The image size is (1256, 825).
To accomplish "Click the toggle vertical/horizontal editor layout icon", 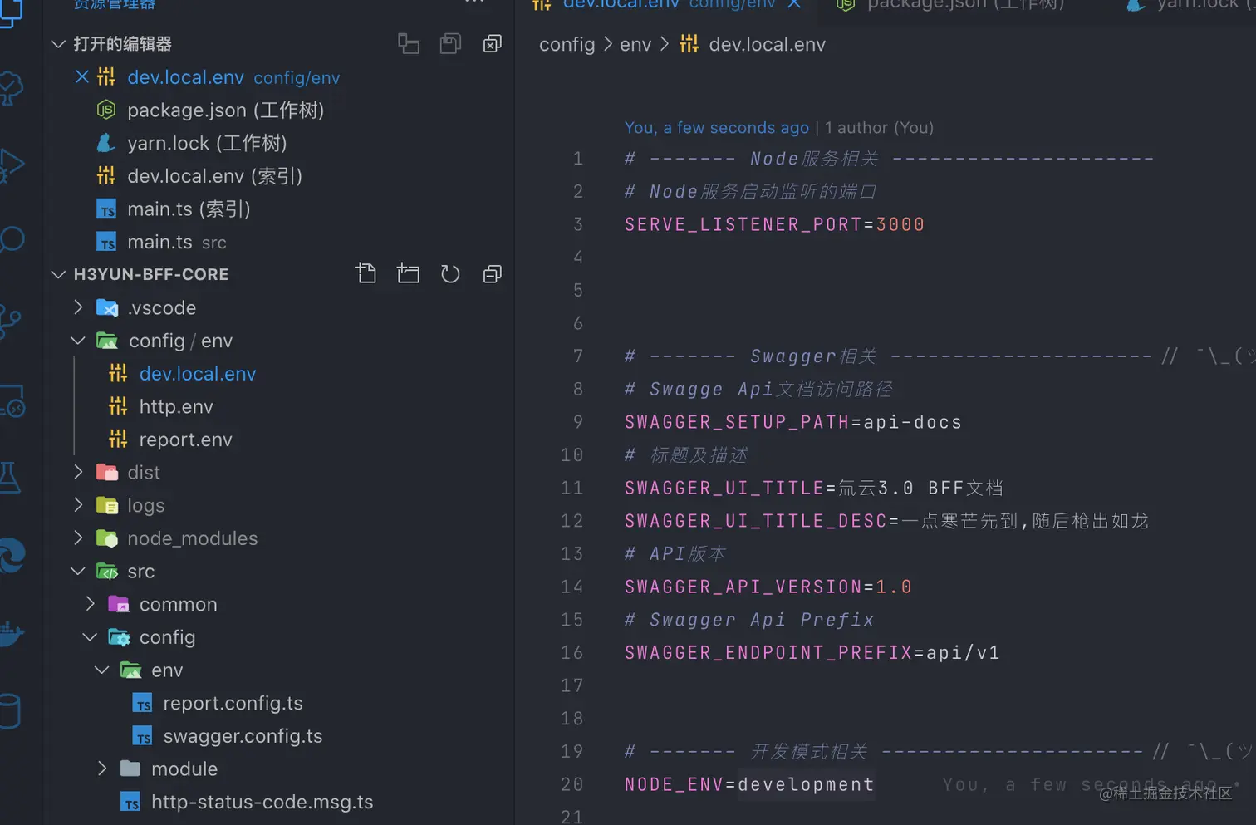I will [x=409, y=43].
